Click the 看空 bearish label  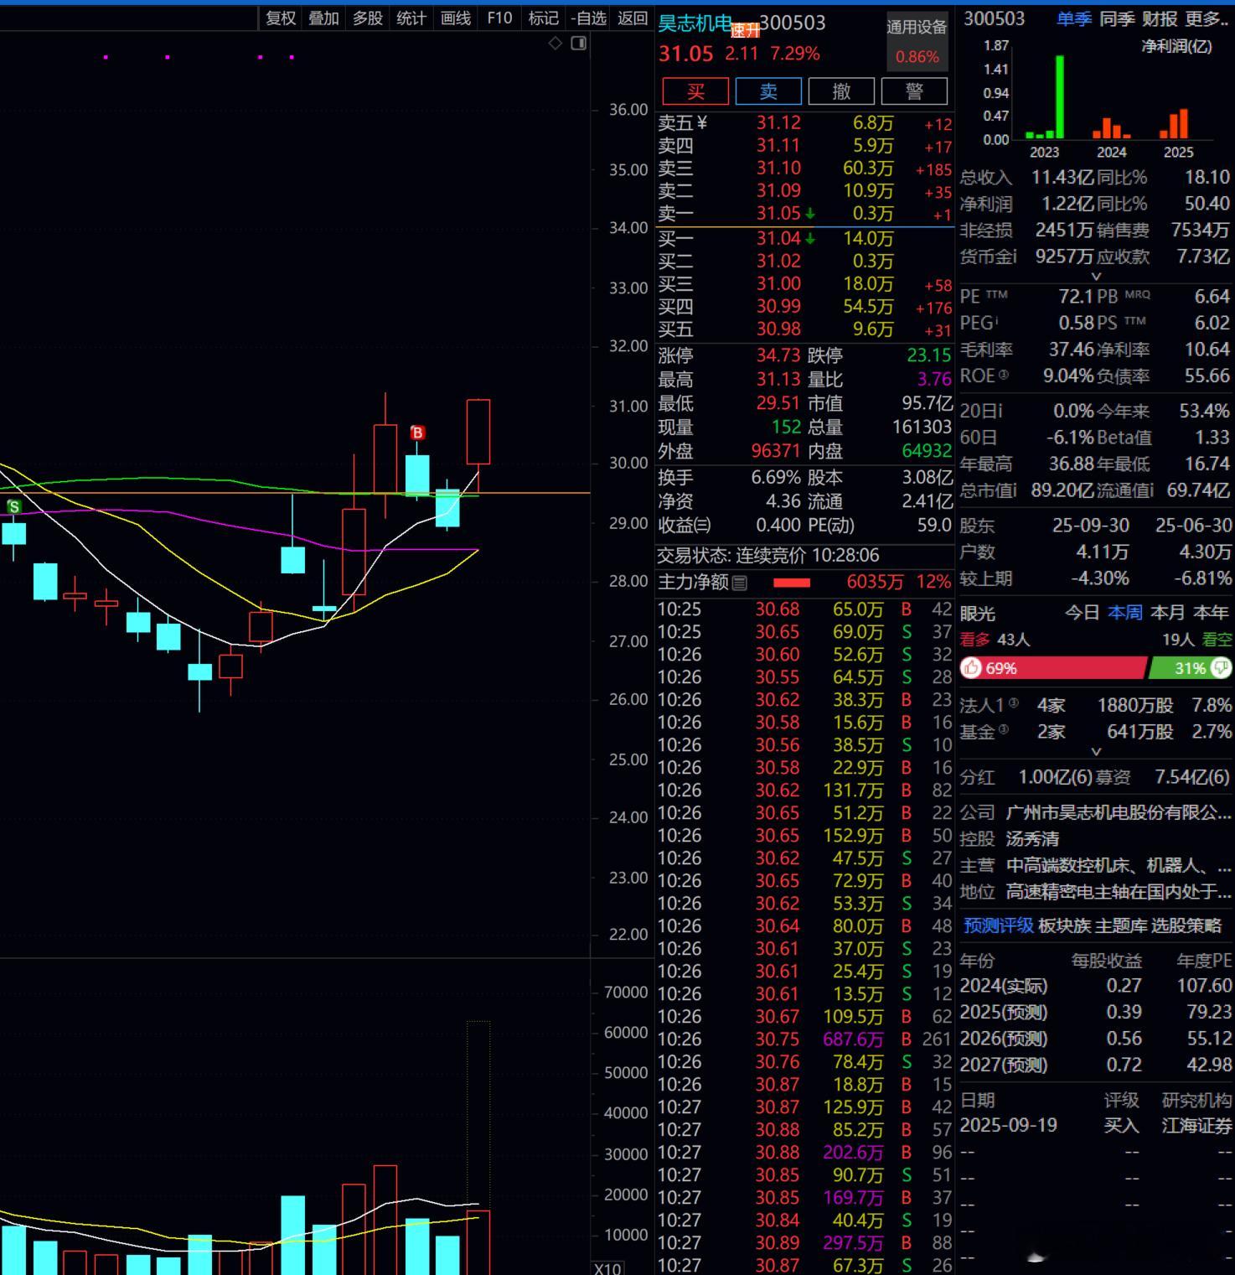click(1217, 640)
